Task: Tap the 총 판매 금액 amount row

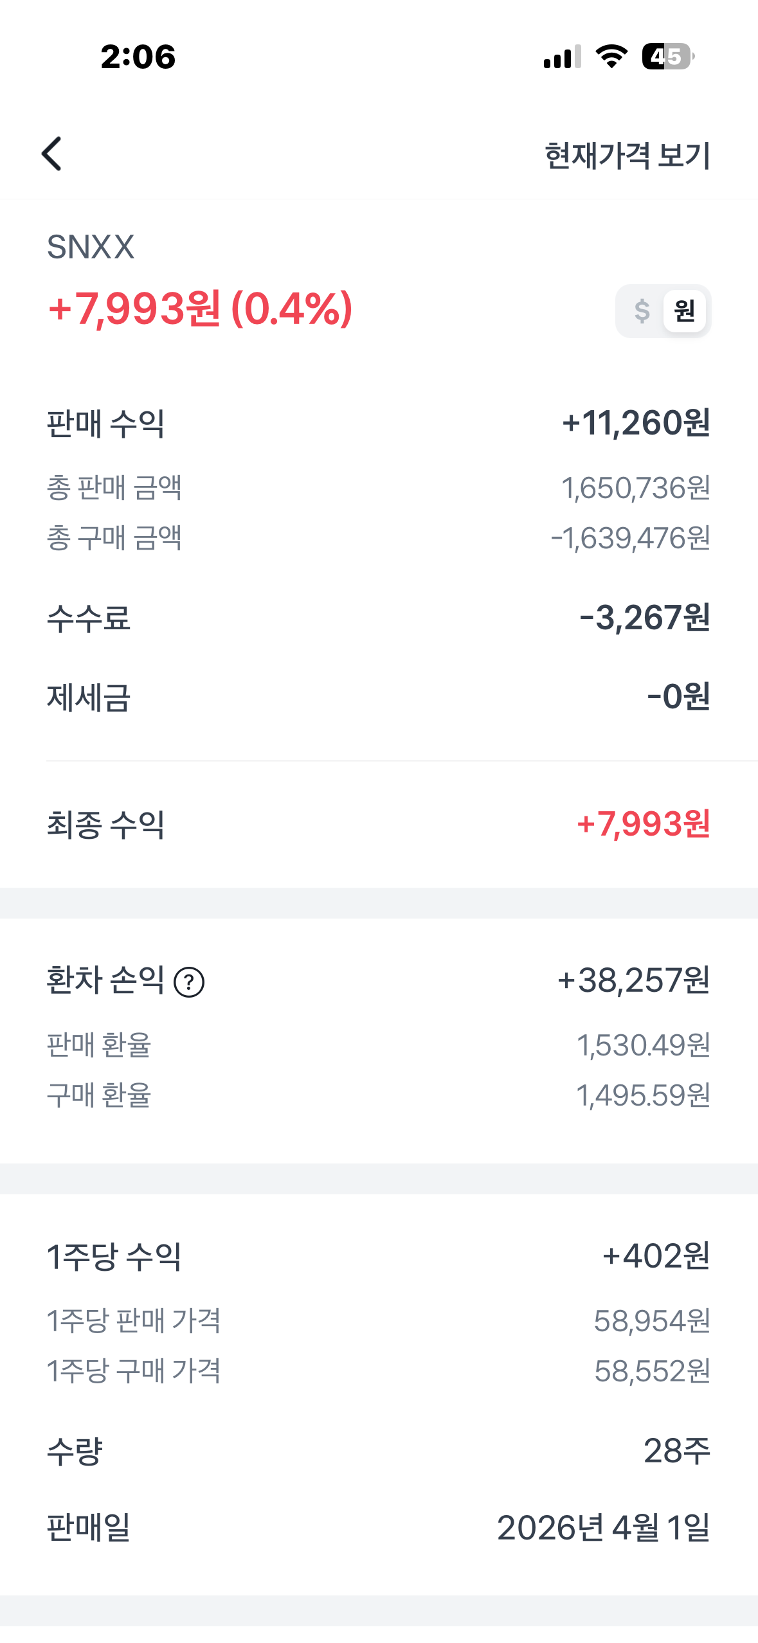Action: point(378,488)
